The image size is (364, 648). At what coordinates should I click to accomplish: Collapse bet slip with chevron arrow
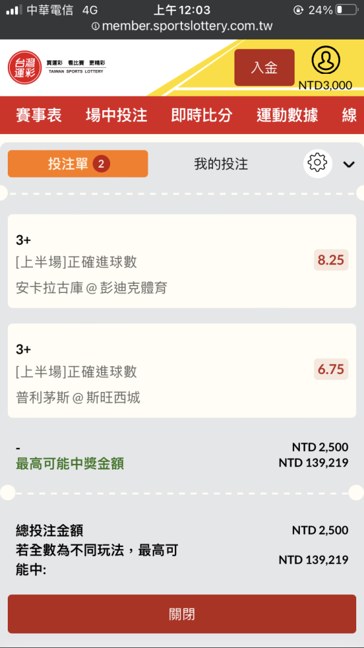click(x=348, y=165)
